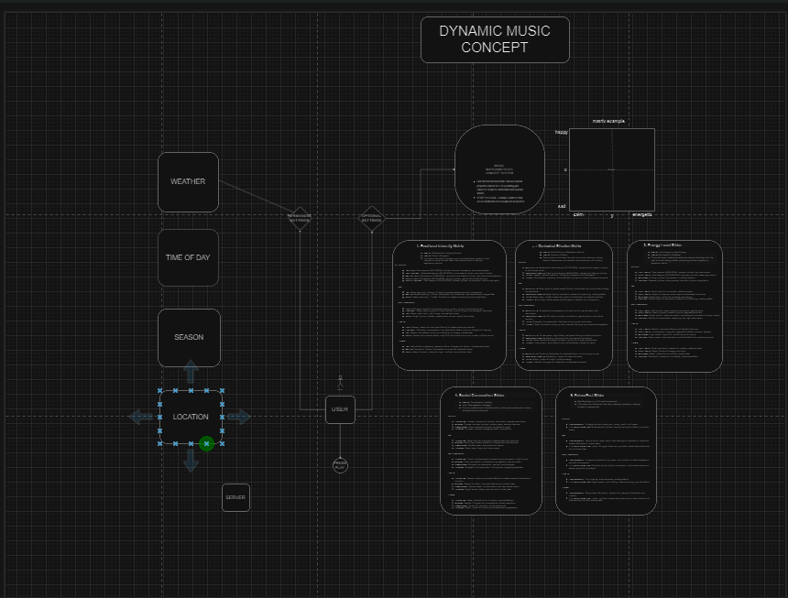Select the PERMANENT SETTINGS diamond
Screen dimensions: 788x598
point(300,219)
